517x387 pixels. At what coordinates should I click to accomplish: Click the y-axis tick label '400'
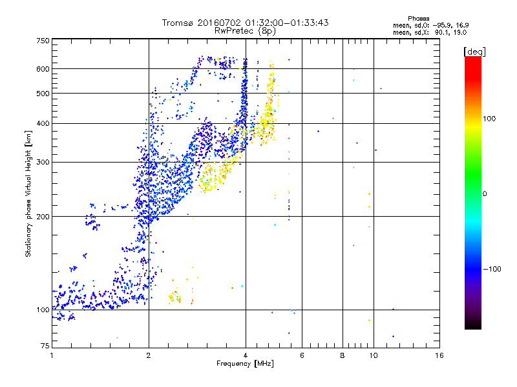click(43, 124)
